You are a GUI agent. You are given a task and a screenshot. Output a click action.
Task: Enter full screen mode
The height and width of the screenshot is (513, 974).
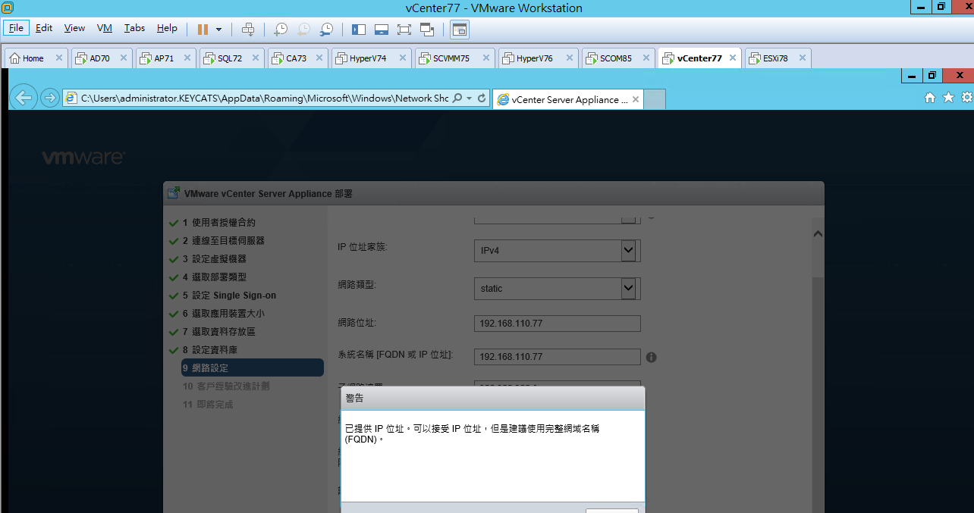404,29
